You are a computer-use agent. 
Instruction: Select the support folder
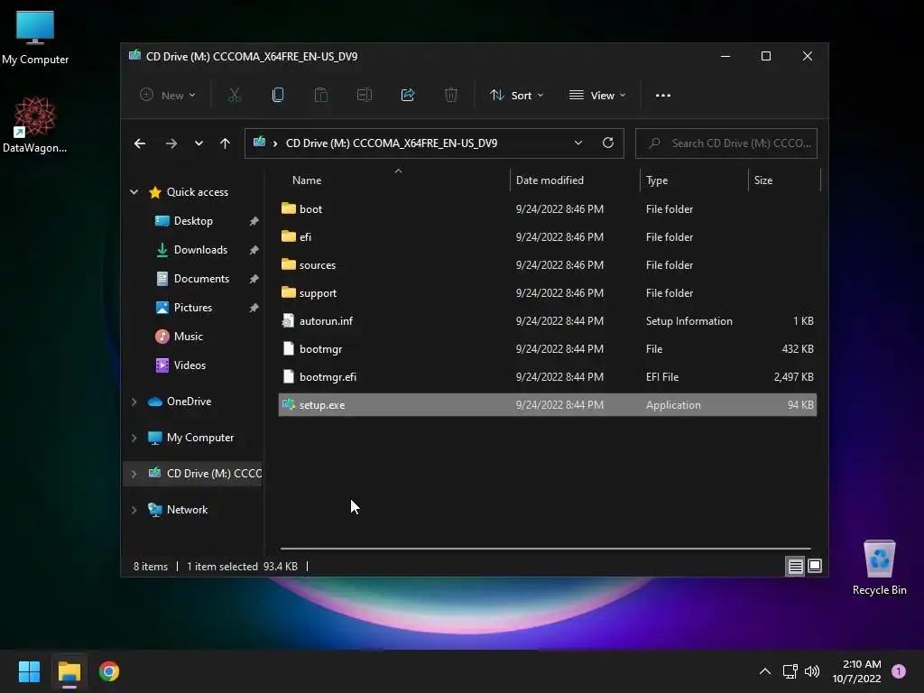(548, 293)
